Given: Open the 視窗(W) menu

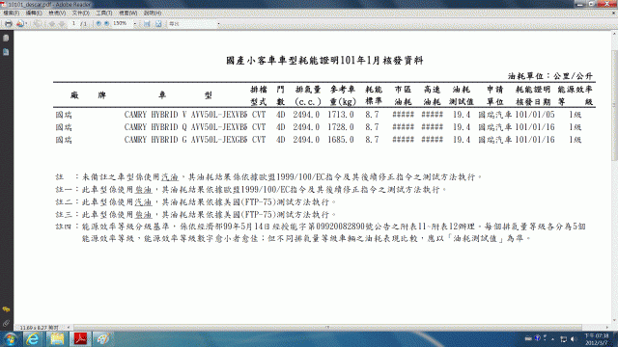Looking at the screenshot, I should tap(128, 13).
